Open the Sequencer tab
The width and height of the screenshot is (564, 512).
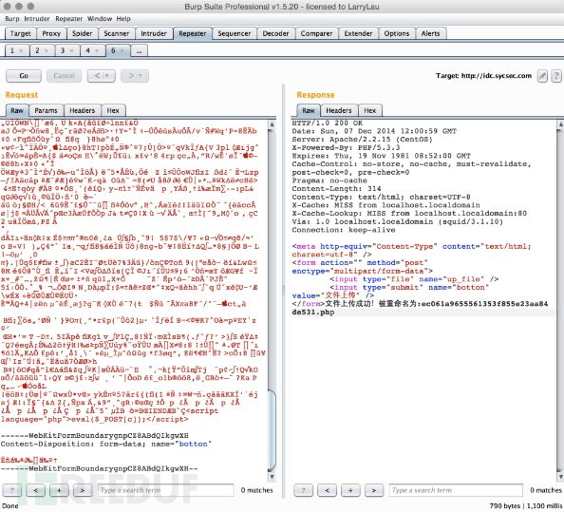235,33
